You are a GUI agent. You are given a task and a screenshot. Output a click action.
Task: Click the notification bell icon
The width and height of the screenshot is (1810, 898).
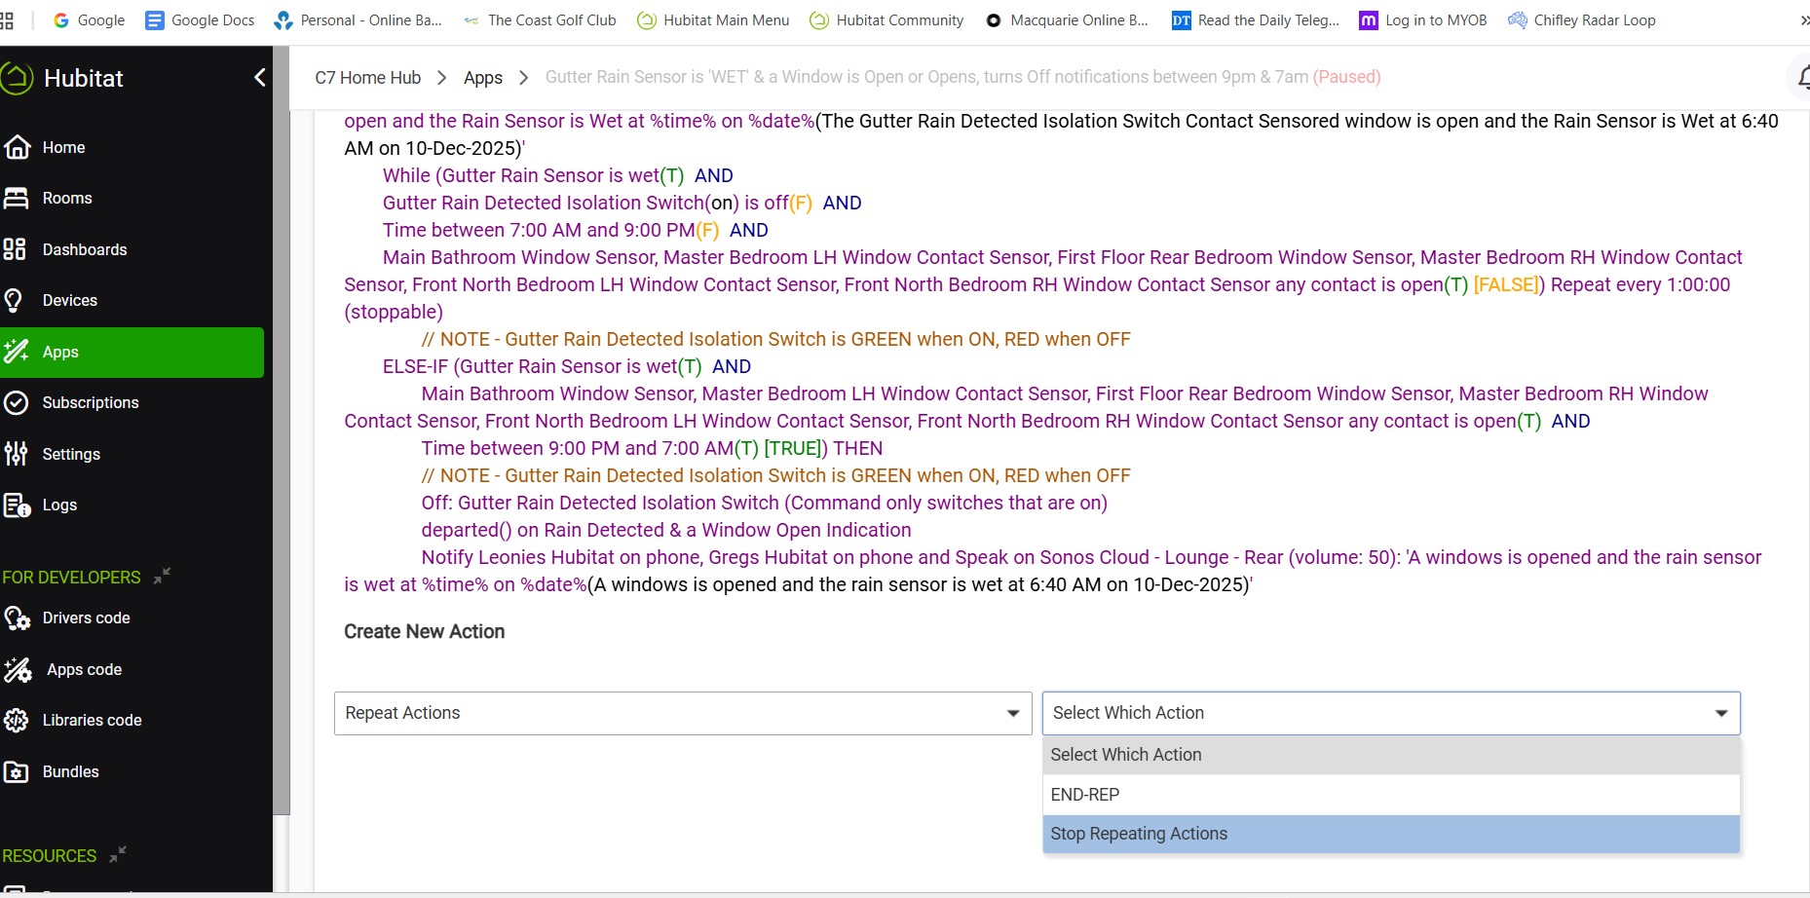[x=1801, y=78]
